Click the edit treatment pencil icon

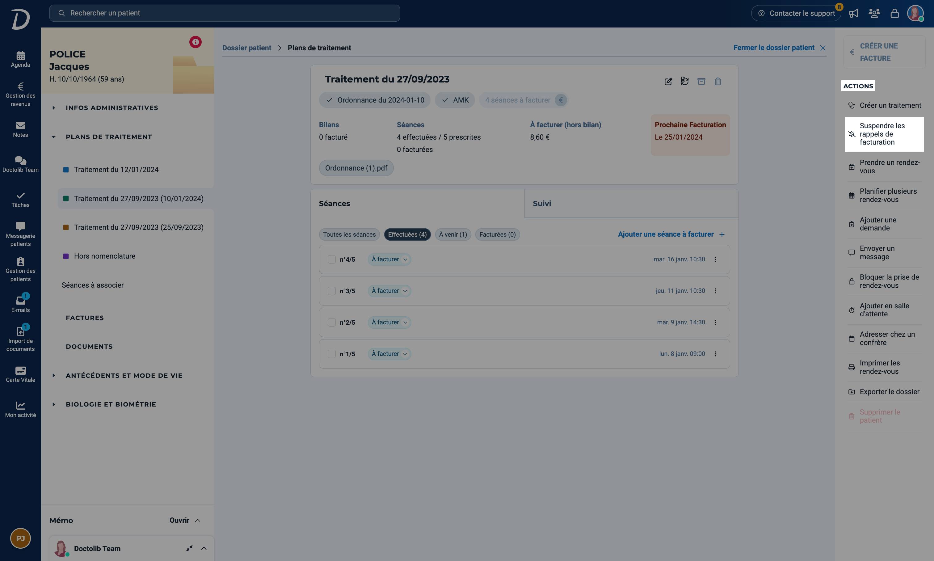pyautogui.click(x=668, y=81)
